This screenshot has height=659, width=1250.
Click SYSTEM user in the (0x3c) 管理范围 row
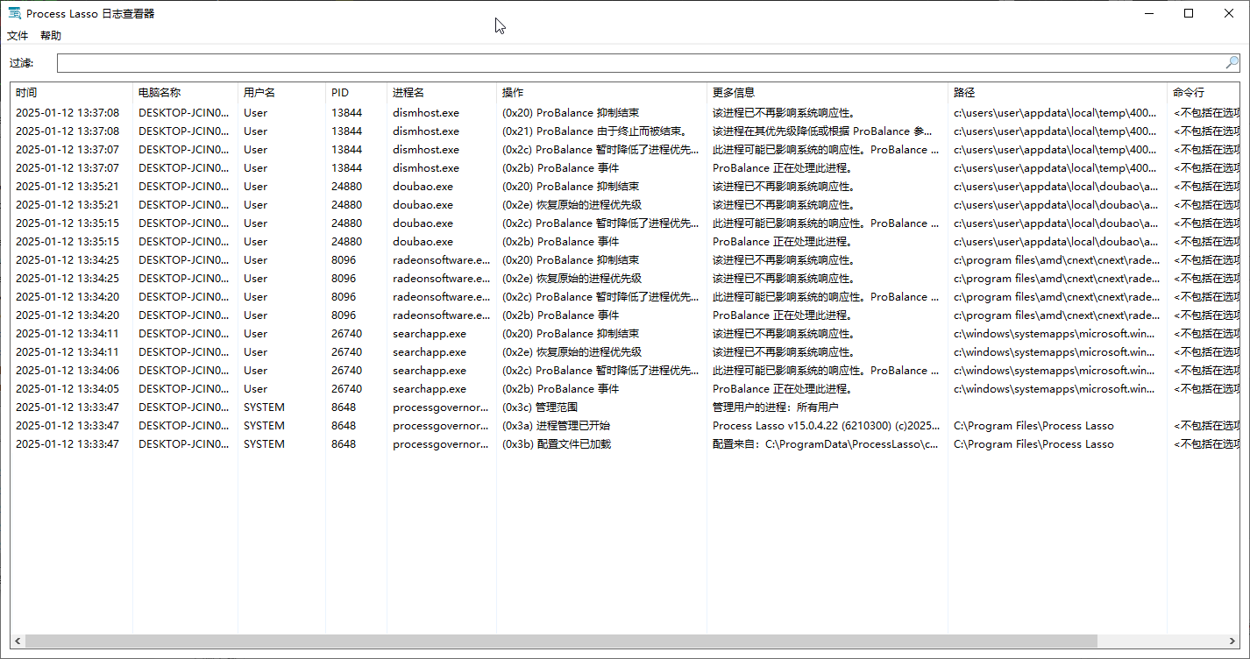coord(264,407)
